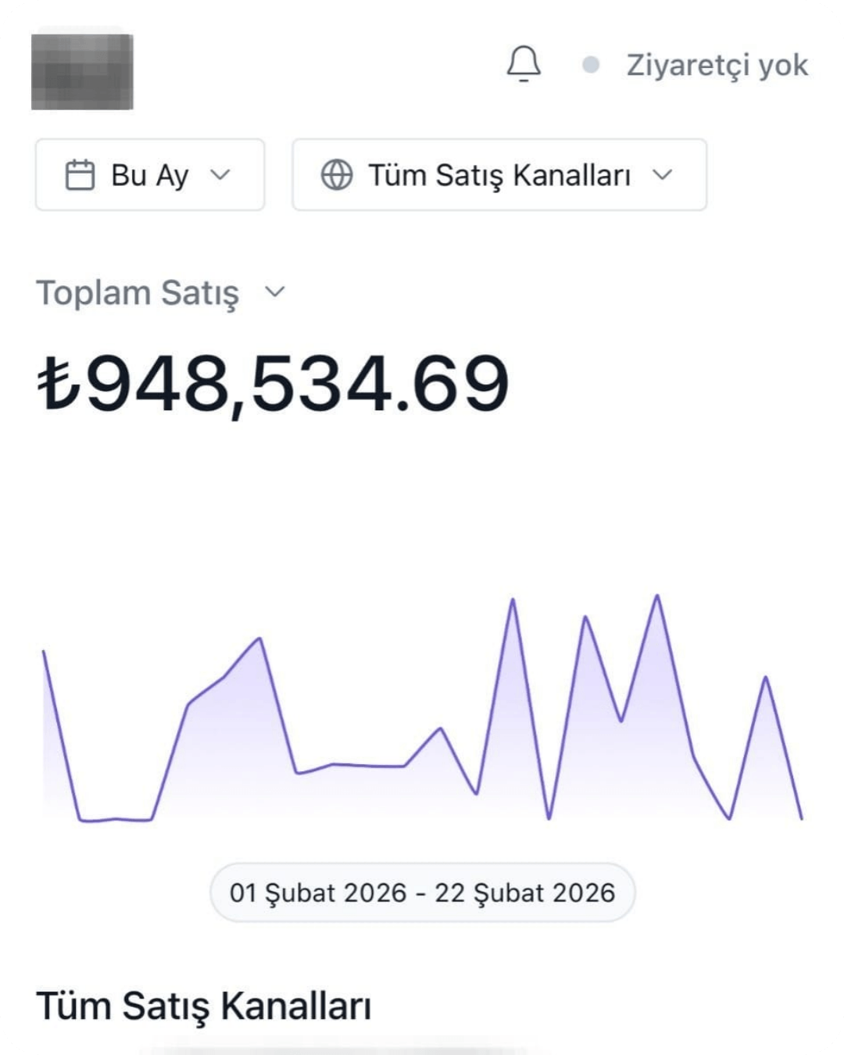Expand the Toplam Satış metric chevron

click(275, 291)
